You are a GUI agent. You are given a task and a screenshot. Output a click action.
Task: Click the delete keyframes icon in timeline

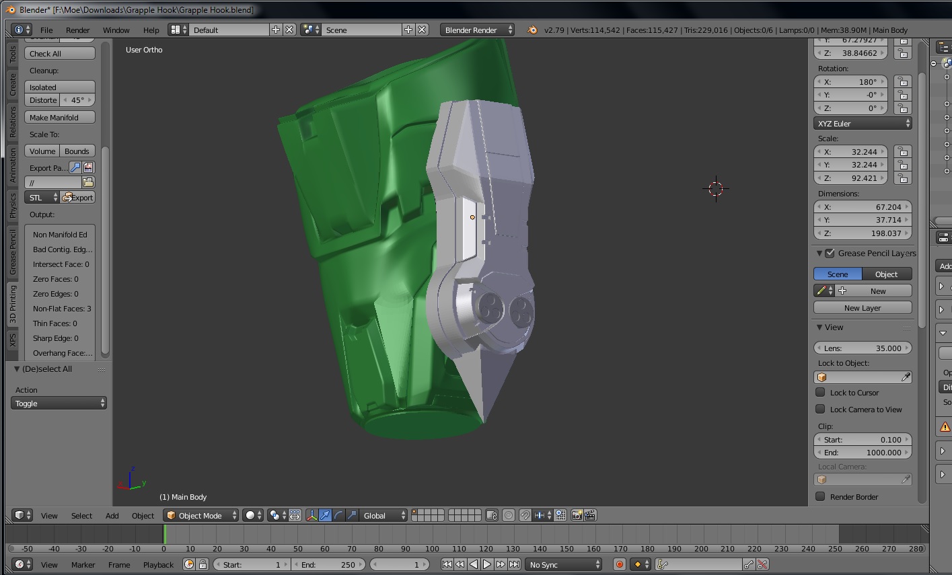click(762, 564)
